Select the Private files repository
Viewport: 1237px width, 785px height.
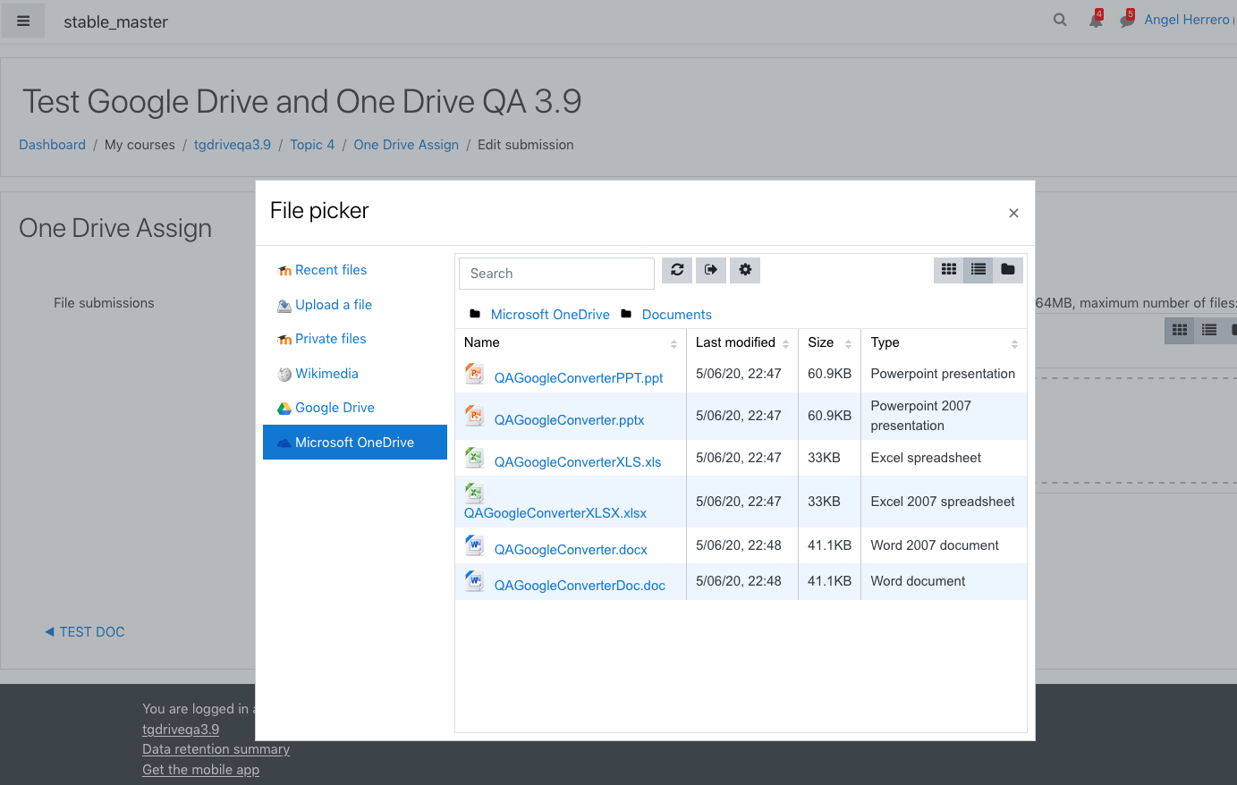(x=355, y=339)
